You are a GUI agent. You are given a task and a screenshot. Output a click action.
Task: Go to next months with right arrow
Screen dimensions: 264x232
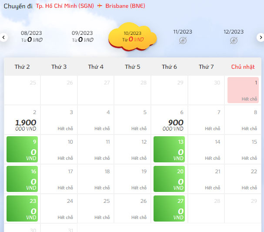[261, 37]
